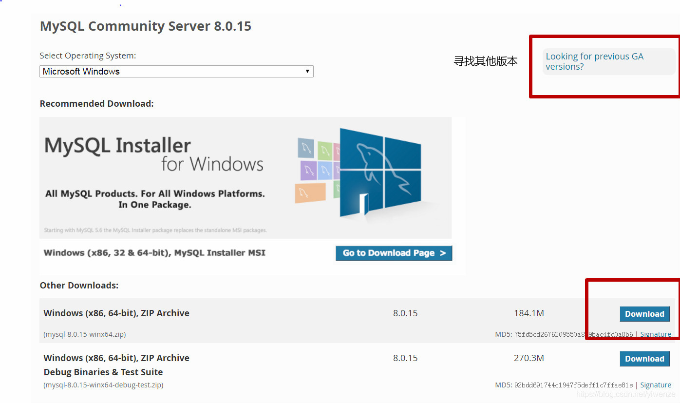Screen dimensions: 680x403
Task: Click the 8.0.15 version in the first ZIP row
Action: click(x=405, y=313)
